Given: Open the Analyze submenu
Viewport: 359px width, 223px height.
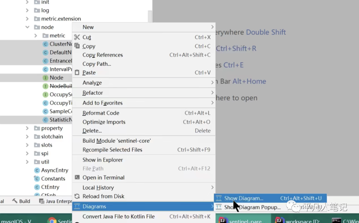Looking at the screenshot, I should 144,83.
